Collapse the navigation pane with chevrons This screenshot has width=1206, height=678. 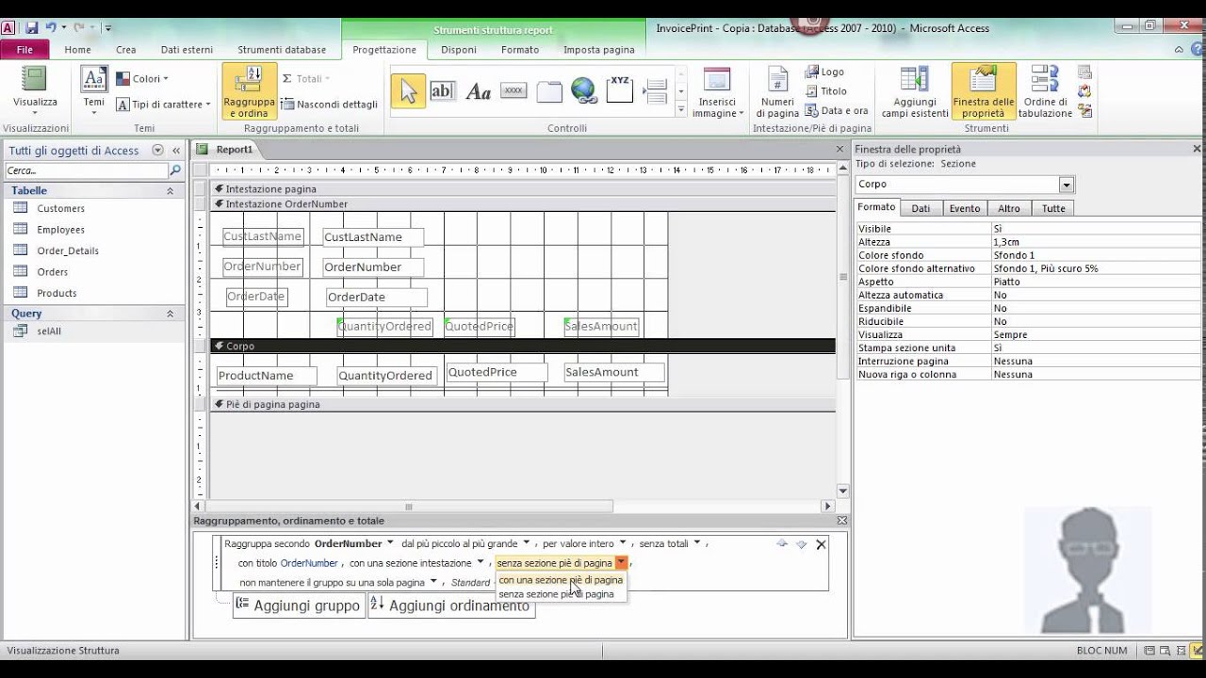pyautogui.click(x=176, y=151)
